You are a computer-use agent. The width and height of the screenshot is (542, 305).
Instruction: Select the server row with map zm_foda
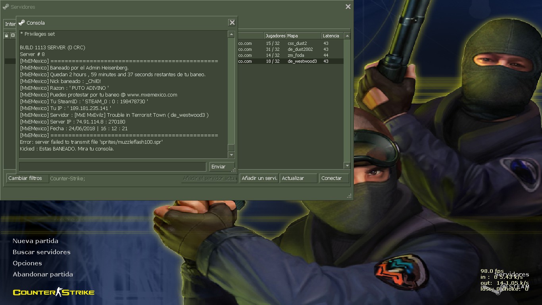(291, 55)
